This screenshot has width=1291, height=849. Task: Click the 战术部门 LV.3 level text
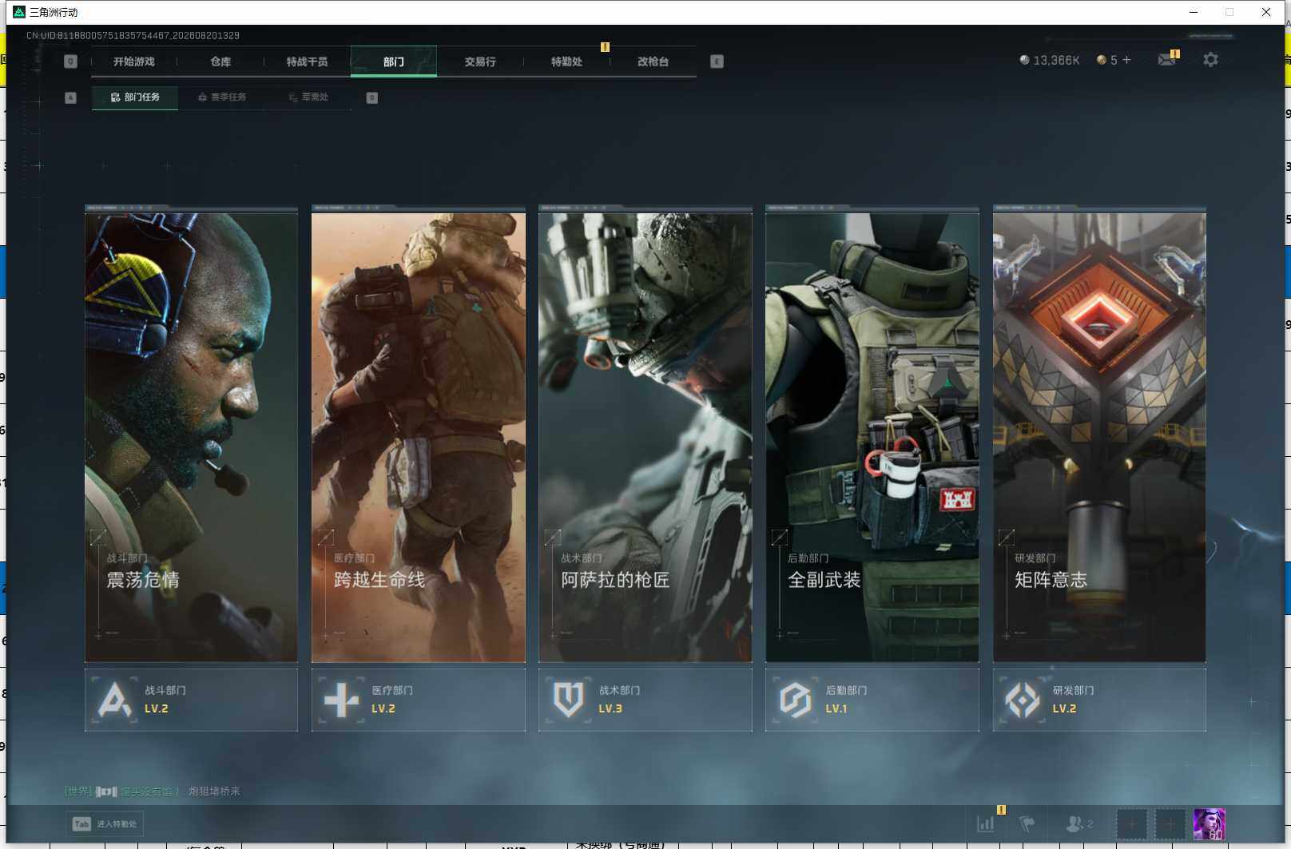tap(610, 708)
